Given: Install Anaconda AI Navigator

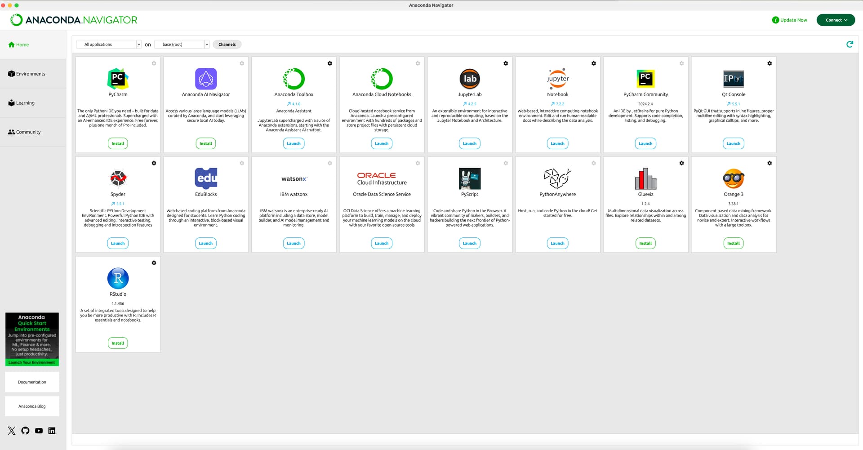Looking at the screenshot, I should pos(206,143).
